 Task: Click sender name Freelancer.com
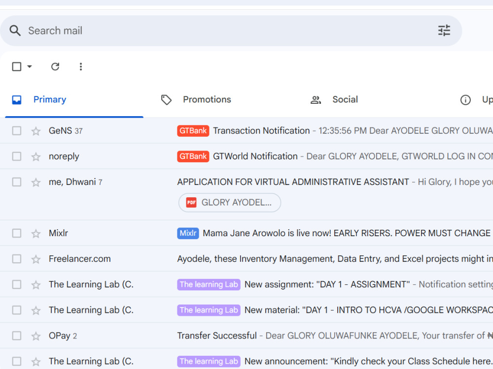tap(79, 259)
